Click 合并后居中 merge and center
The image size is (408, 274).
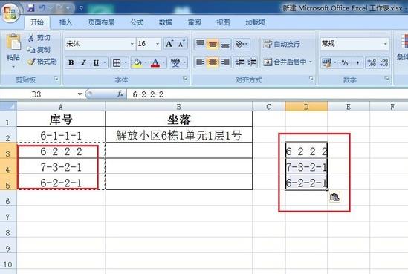click(x=285, y=62)
